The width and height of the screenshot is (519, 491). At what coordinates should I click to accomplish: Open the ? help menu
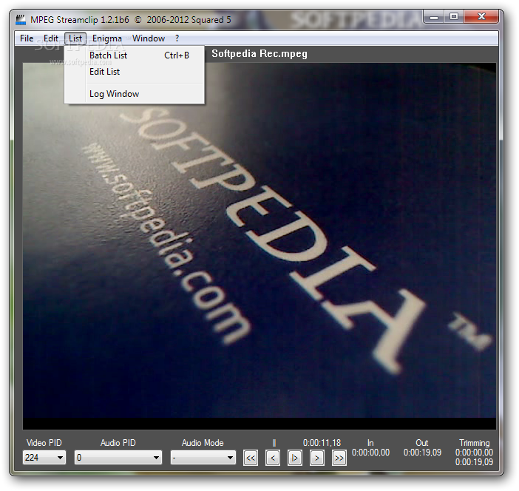pyautogui.click(x=177, y=38)
